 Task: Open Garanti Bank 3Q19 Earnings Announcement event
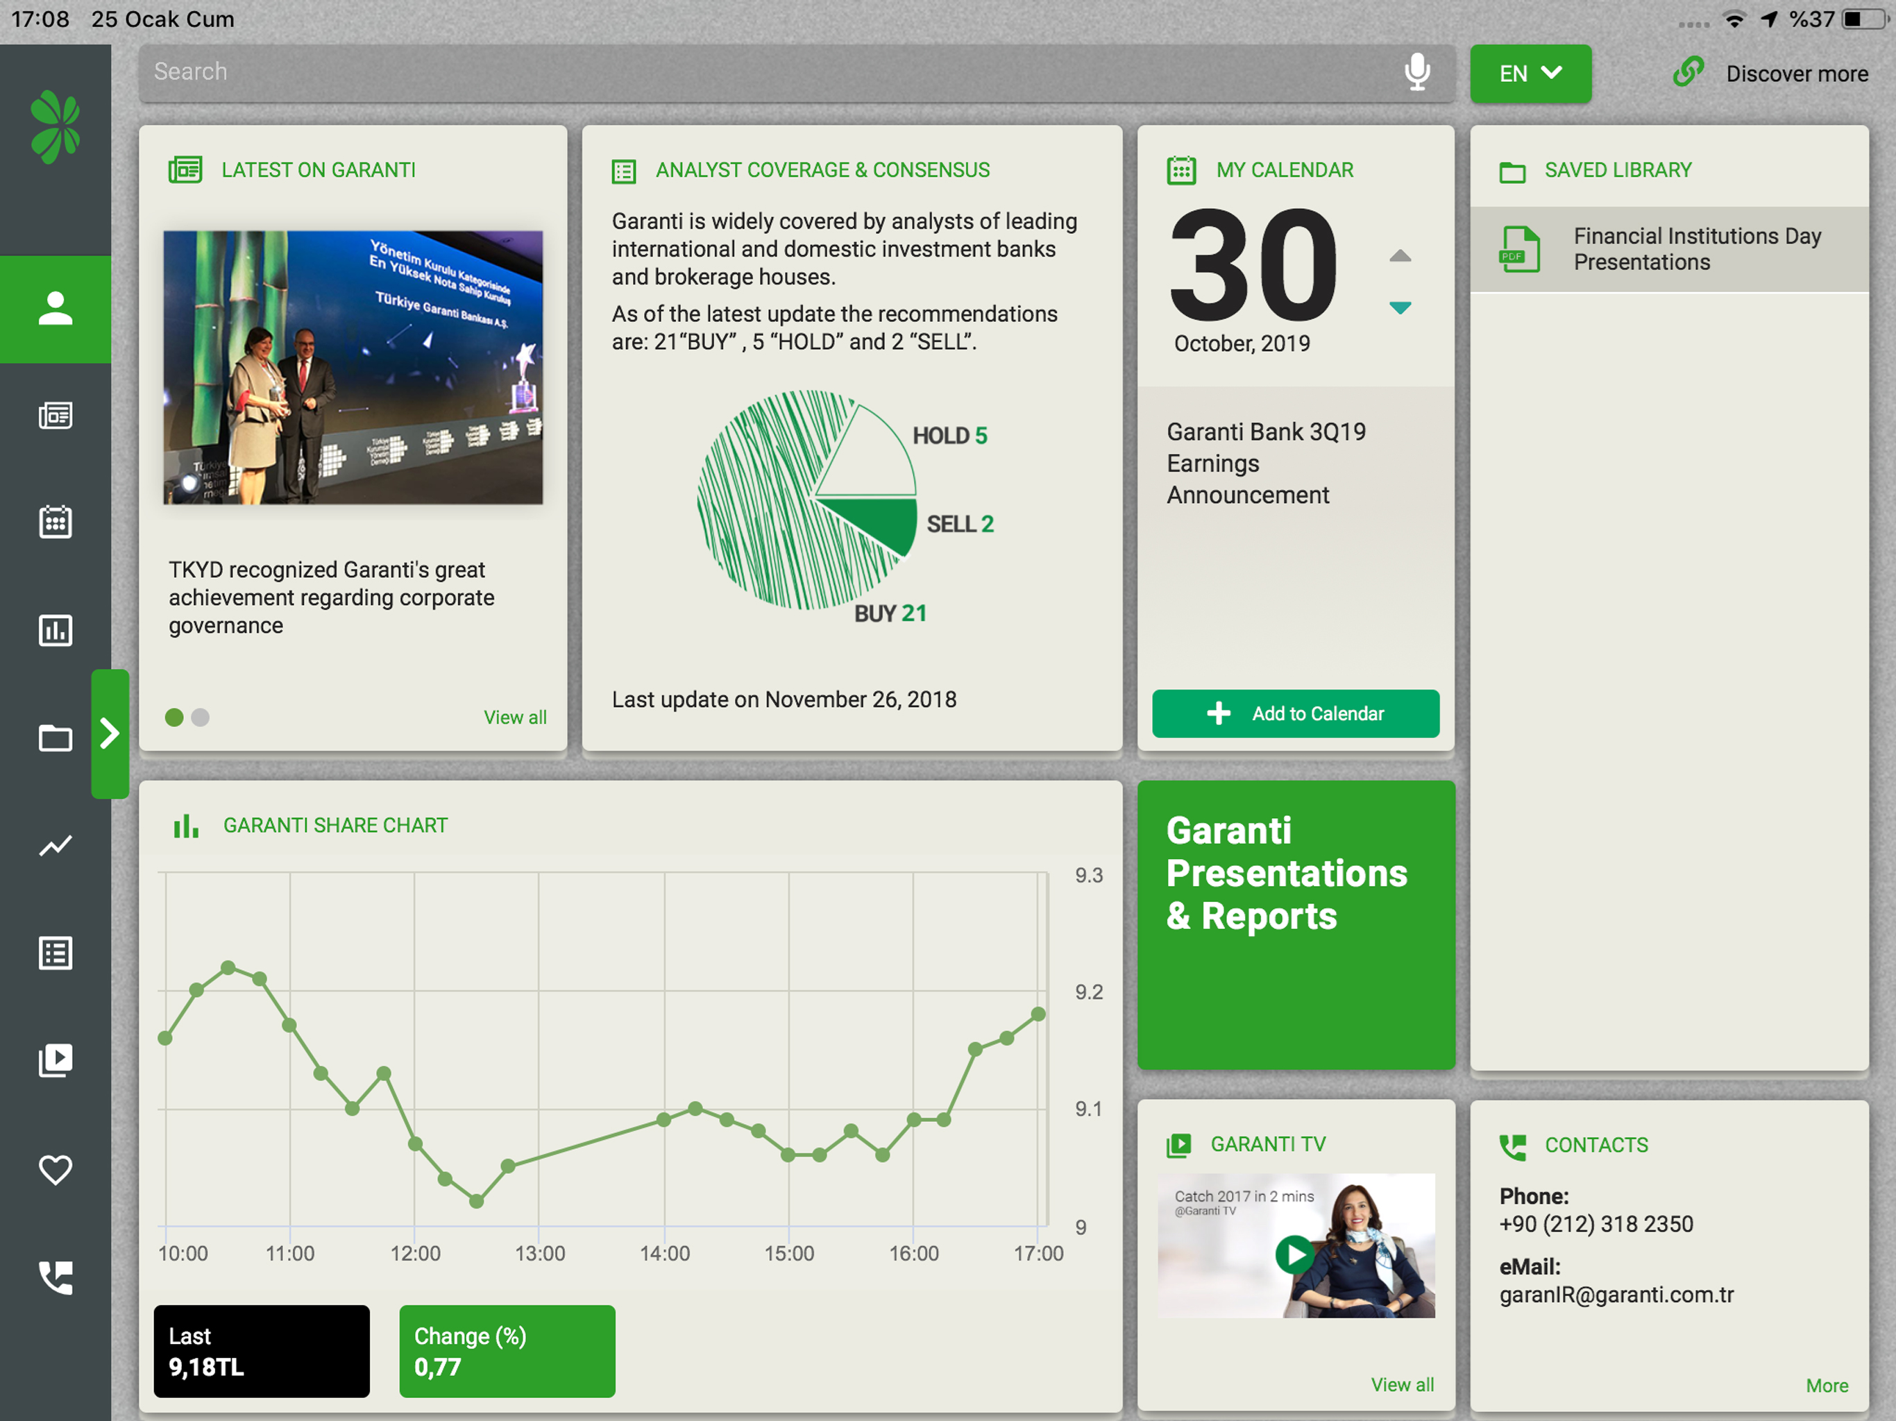(1265, 463)
